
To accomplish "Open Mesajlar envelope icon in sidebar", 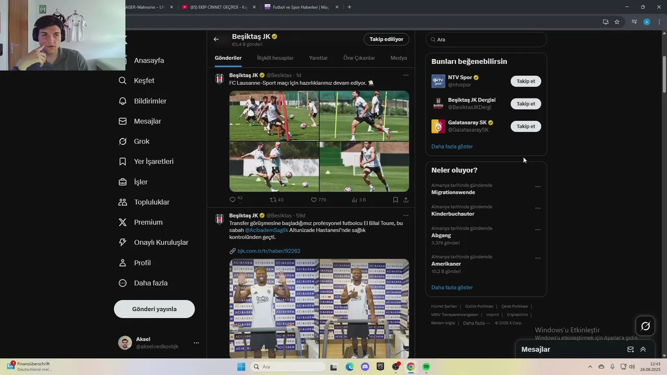I will coord(122,121).
